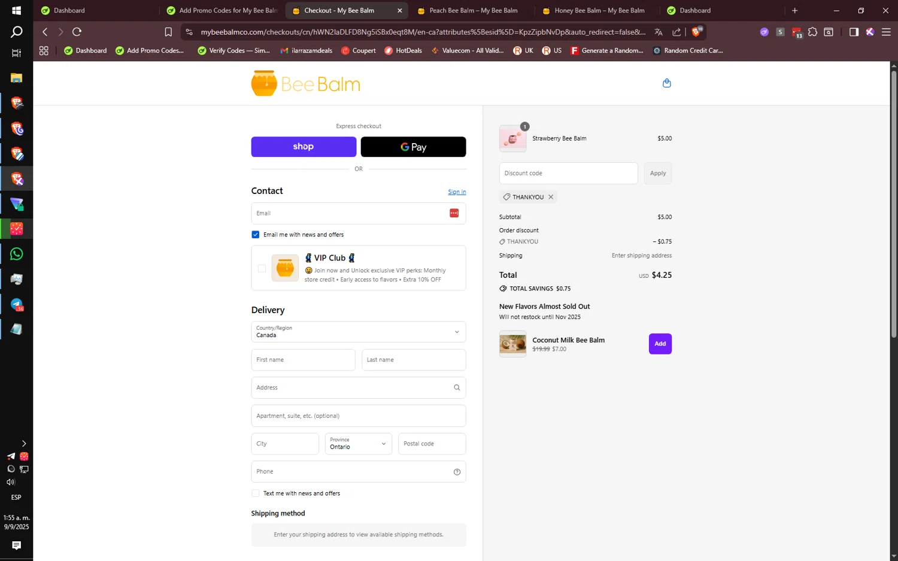Apply the discount code
898x561 pixels.
pos(658,173)
